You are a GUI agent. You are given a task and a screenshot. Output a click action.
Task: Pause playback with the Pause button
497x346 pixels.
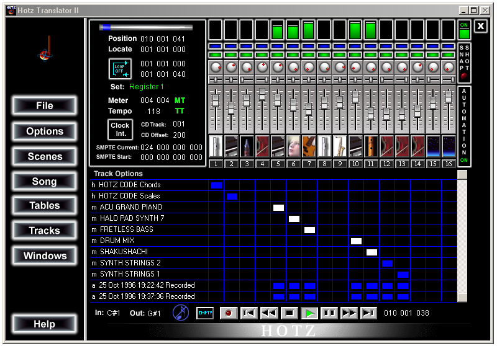(x=329, y=313)
